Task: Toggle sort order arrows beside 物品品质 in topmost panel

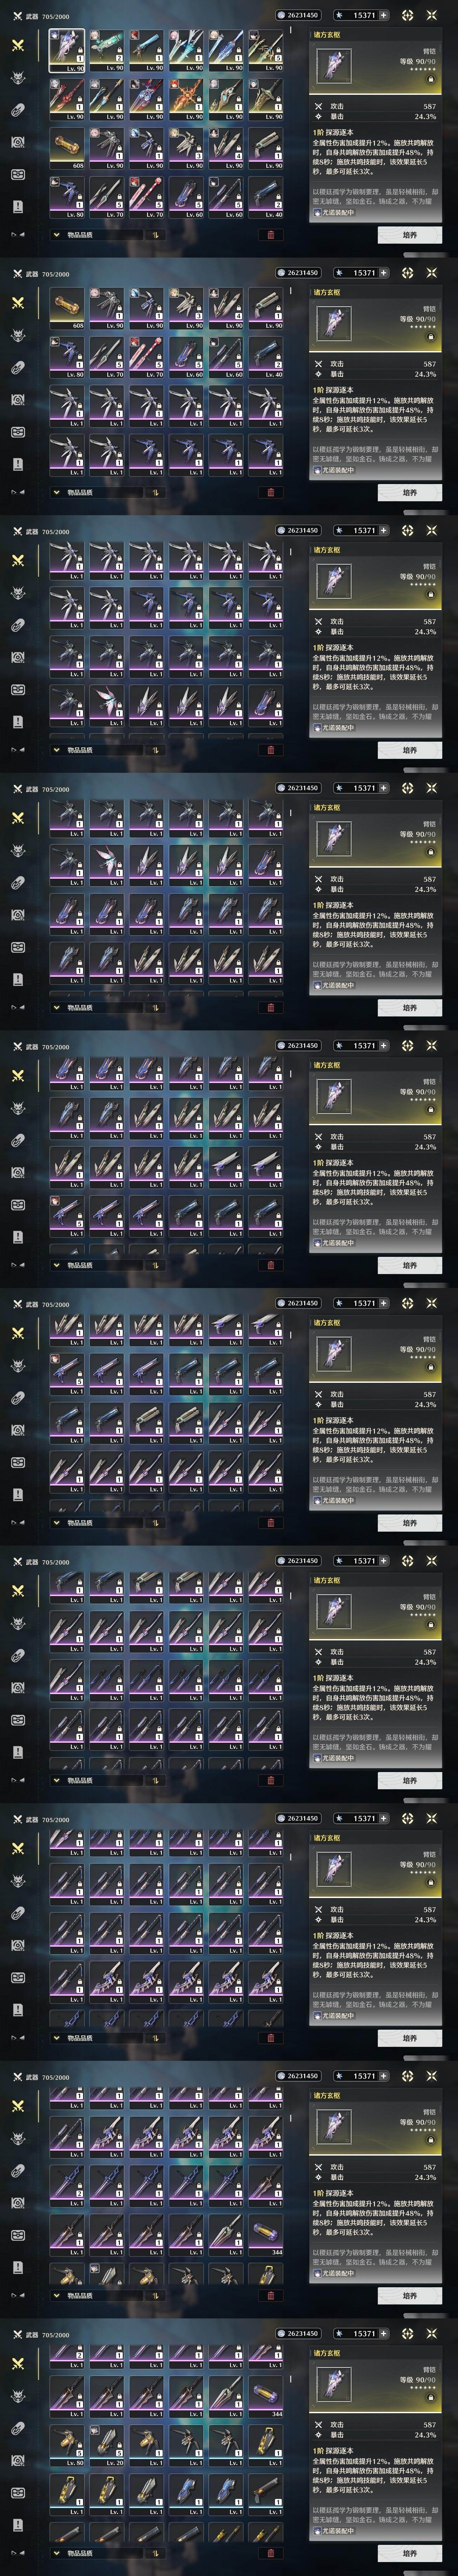Action: coord(156,235)
